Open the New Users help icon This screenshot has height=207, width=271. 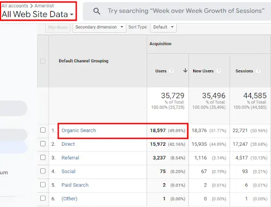219,71
